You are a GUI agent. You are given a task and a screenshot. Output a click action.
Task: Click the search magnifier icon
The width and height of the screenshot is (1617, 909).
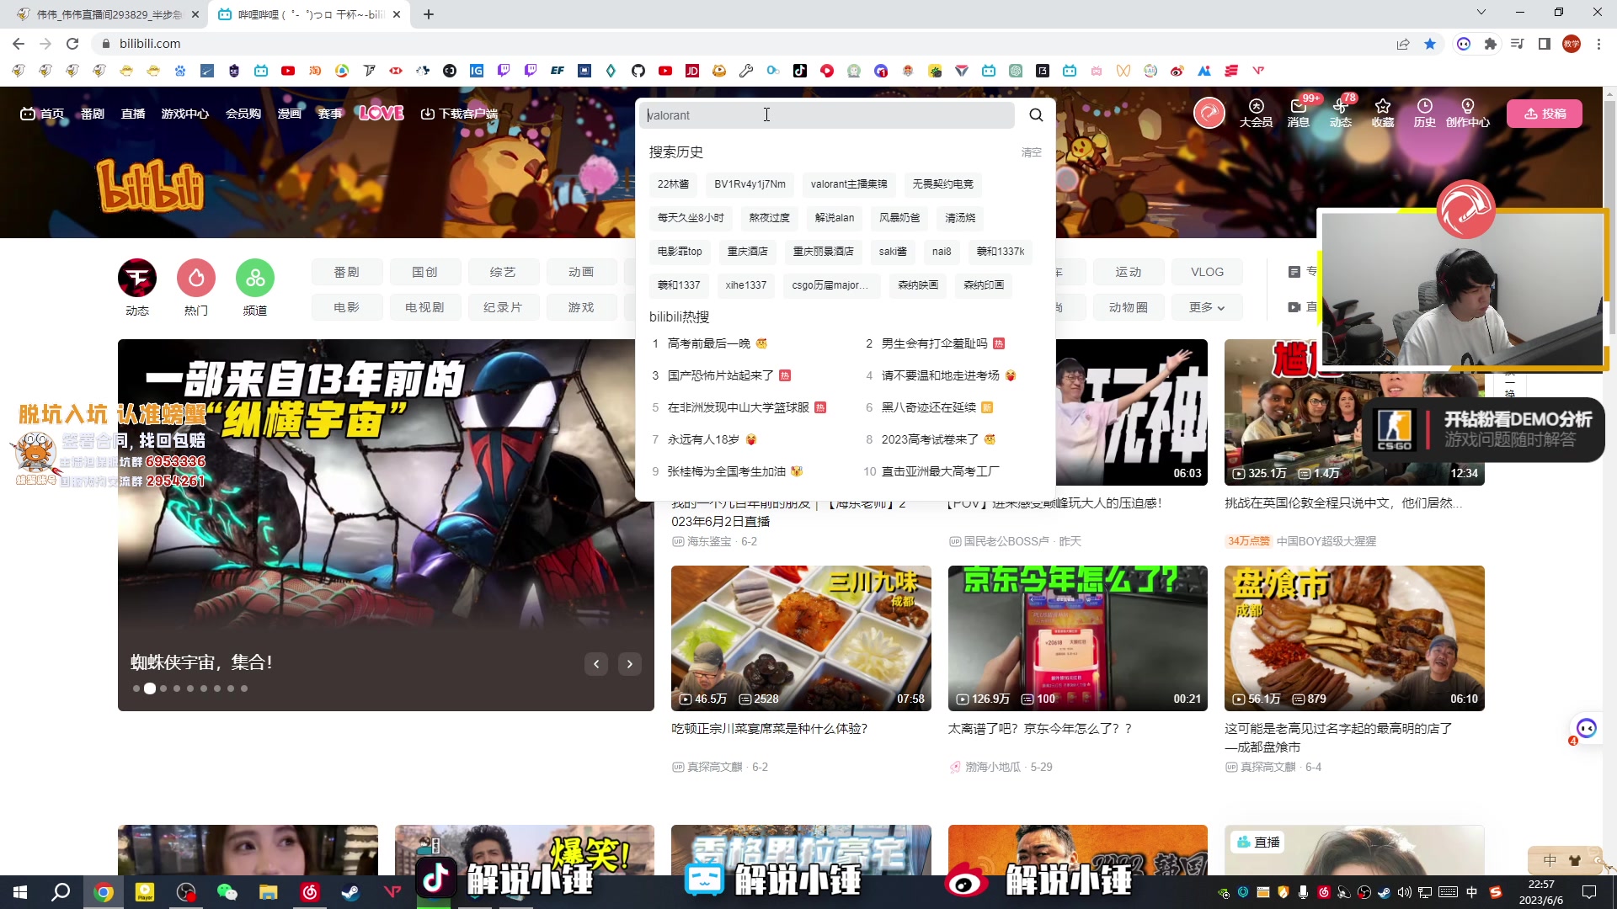tap(1036, 114)
